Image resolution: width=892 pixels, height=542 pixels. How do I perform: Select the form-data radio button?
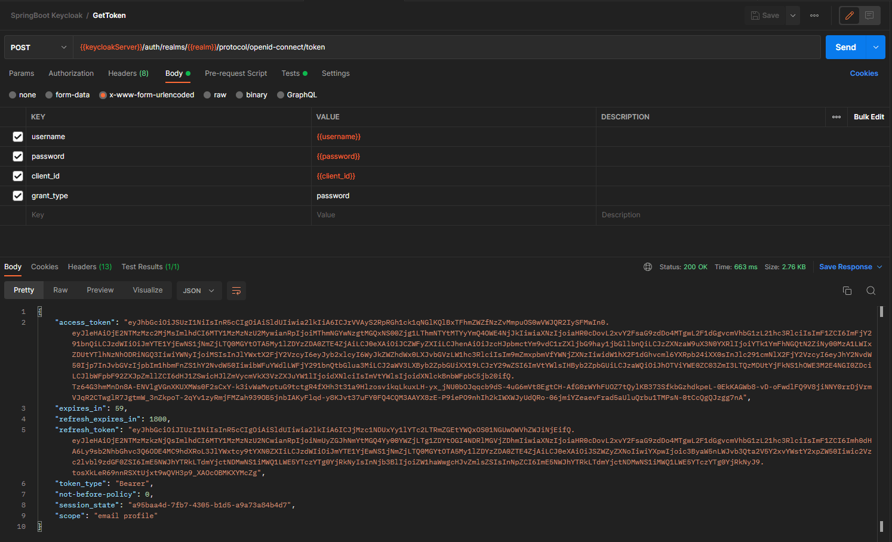coord(49,95)
